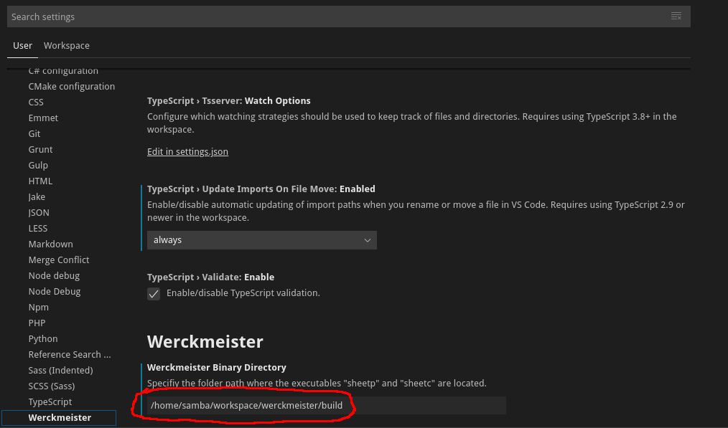The image size is (728, 428).
Task: Select Jake in settings tree
Action: tap(37, 196)
